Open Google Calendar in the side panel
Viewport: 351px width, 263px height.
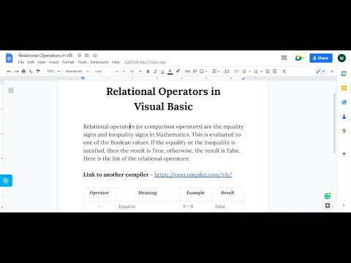pyautogui.click(x=344, y=74)
